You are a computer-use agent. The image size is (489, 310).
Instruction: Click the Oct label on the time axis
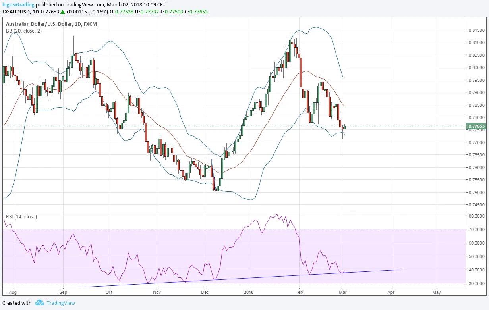[x=109, y=292]
